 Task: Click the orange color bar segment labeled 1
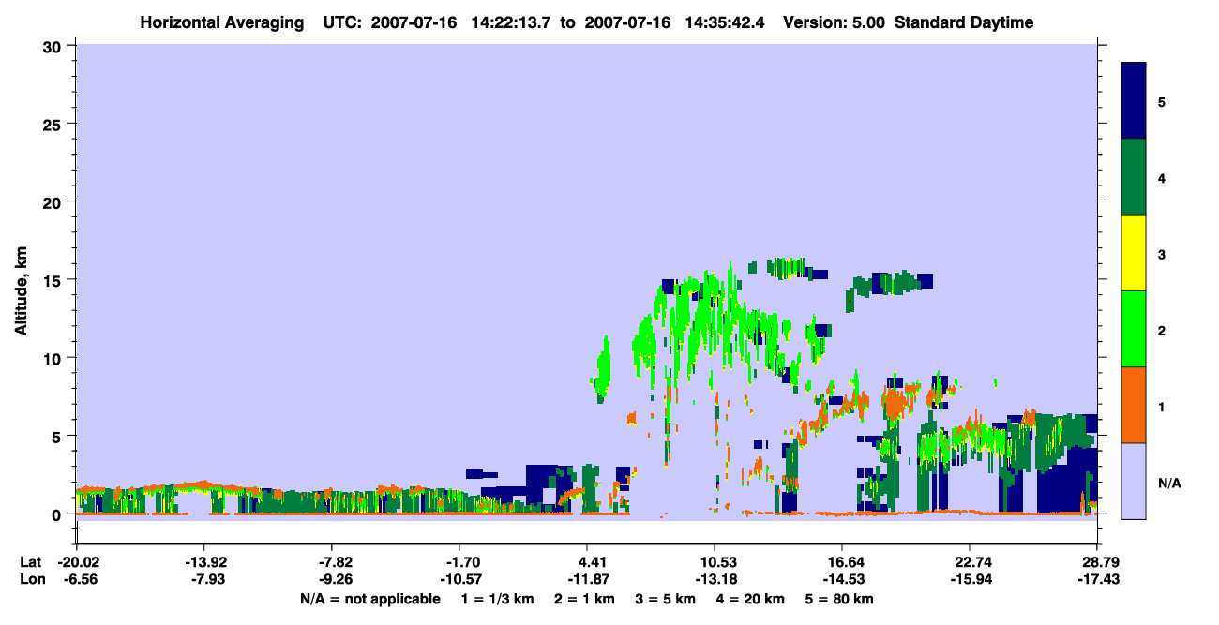1134,405
